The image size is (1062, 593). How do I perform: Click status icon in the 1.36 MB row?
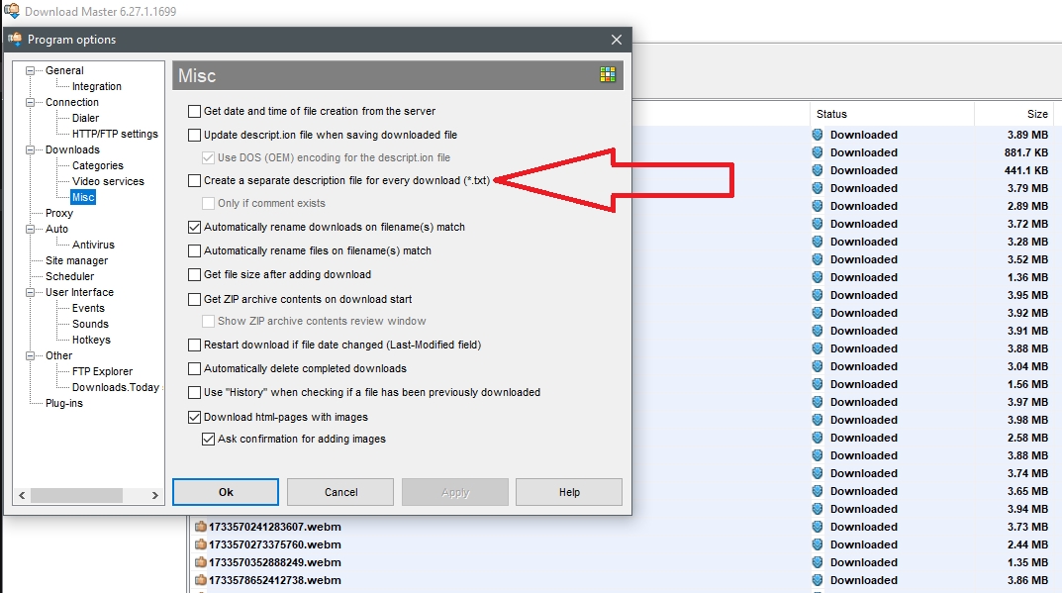[818, 277]
